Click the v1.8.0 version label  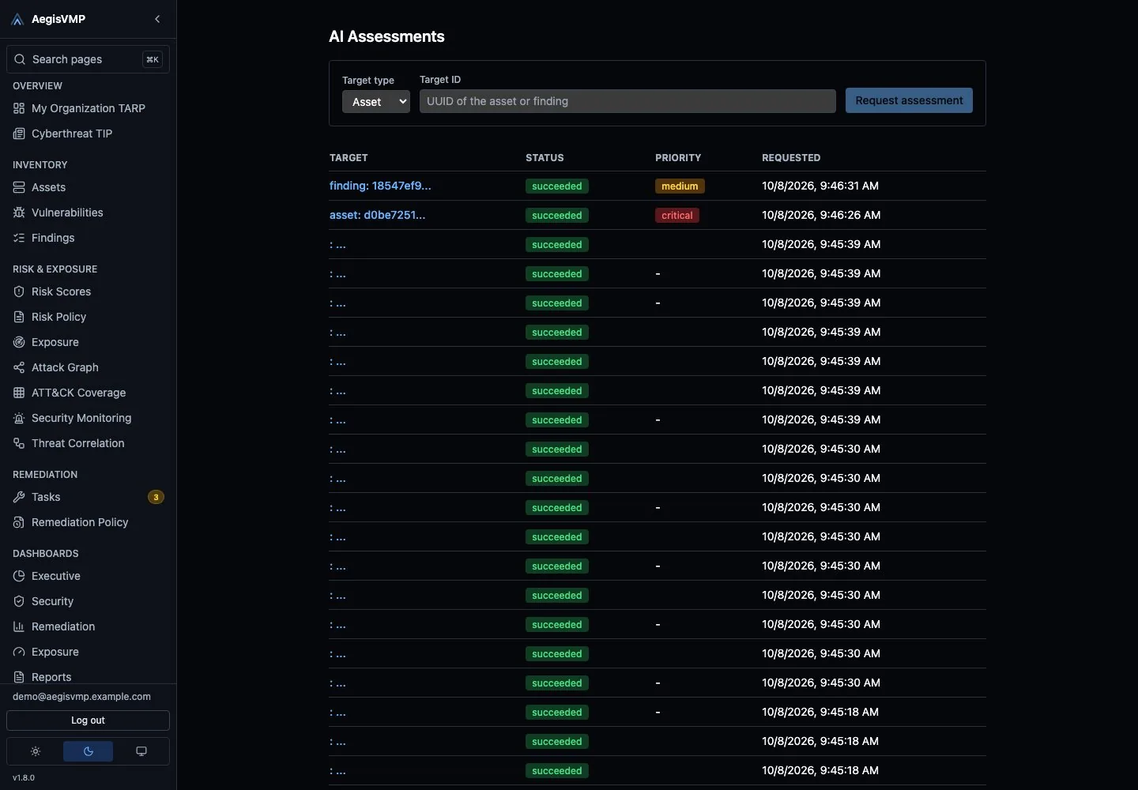[24, 777]
